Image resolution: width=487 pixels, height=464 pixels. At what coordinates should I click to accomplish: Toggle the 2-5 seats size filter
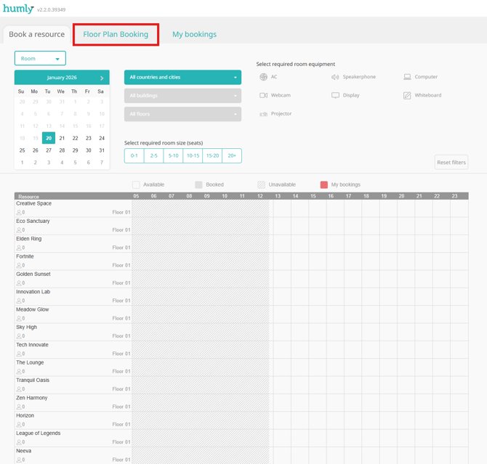[x=153, y=155]
